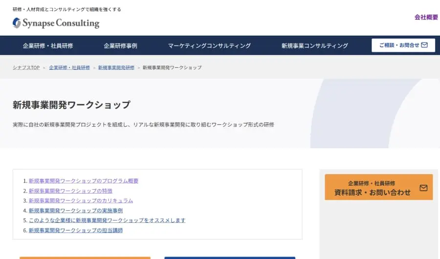Click tagline 研修・人材育成とコンサルティングで組織を強くする

tap(67, 9)
